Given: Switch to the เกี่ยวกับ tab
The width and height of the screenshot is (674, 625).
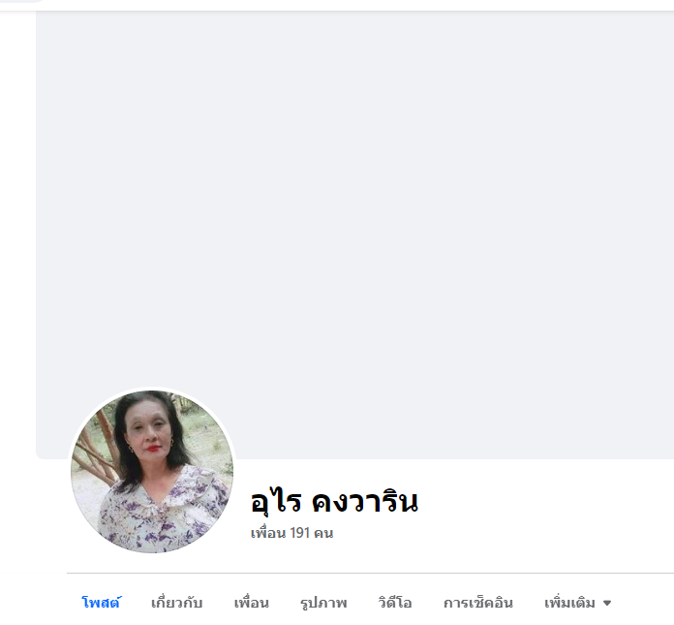Looking at the screenshot, I should pyautogui.click(x=176, y=602).
